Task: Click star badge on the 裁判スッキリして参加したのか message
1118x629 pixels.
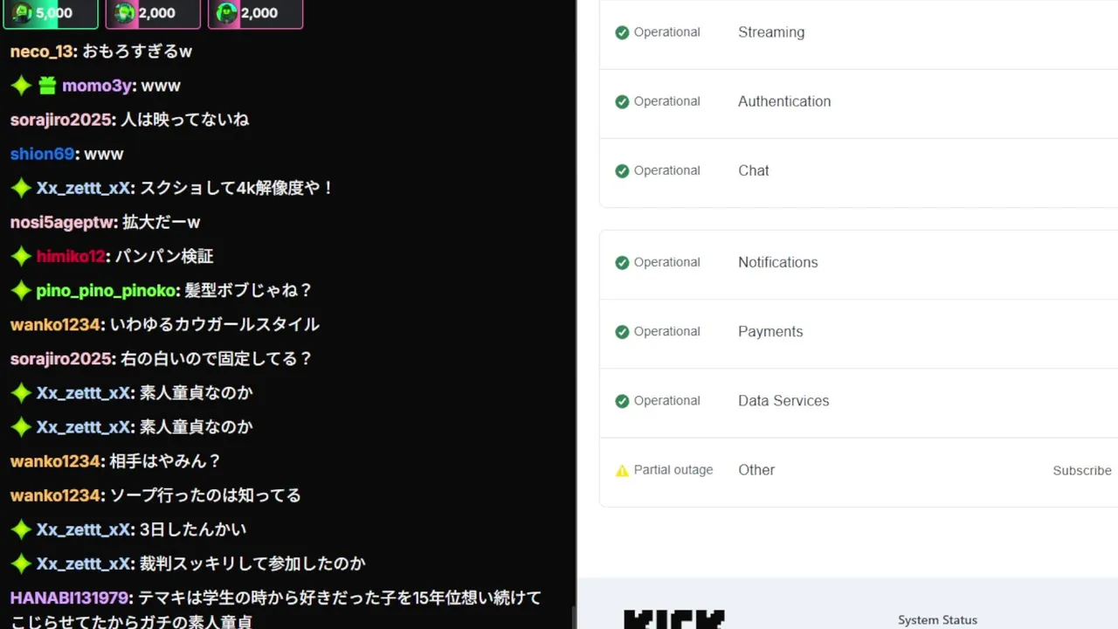Action: tap(21, 563)
